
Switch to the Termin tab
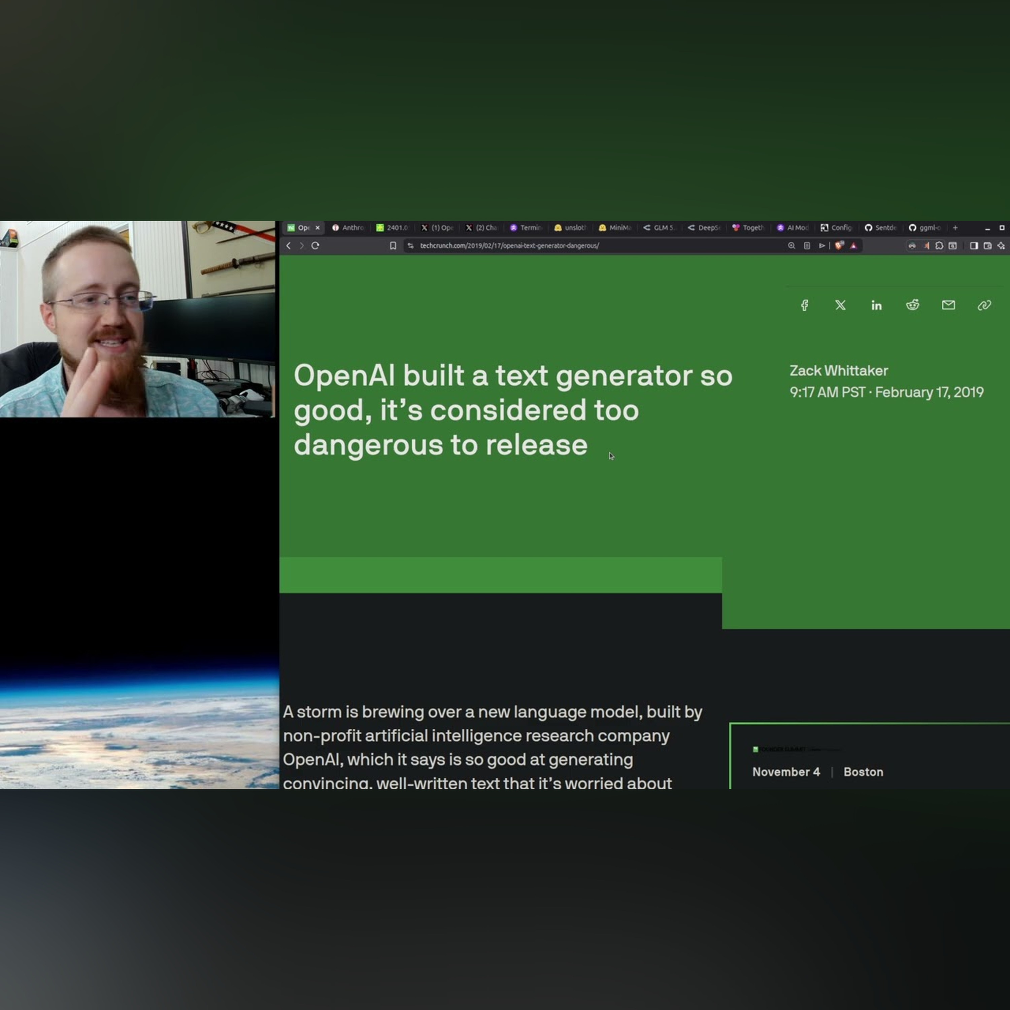tap(526, 228)
